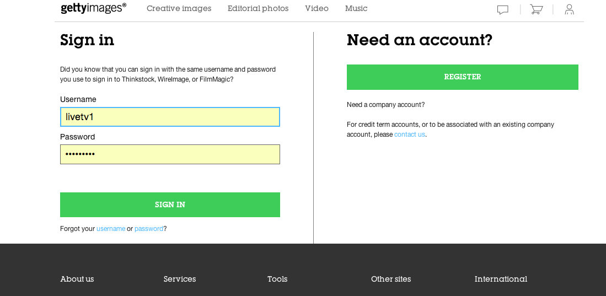Open the chat speech bubble icon

tap(502, 10)
